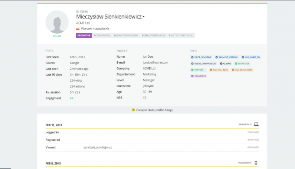Screen dimensions: 295x169
Task: Click the Departament value Marketing
Action: tap(150, 75)
